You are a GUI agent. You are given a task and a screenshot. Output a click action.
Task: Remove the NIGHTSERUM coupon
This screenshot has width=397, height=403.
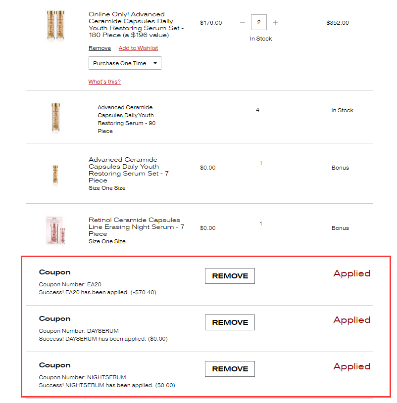(230, 369)
